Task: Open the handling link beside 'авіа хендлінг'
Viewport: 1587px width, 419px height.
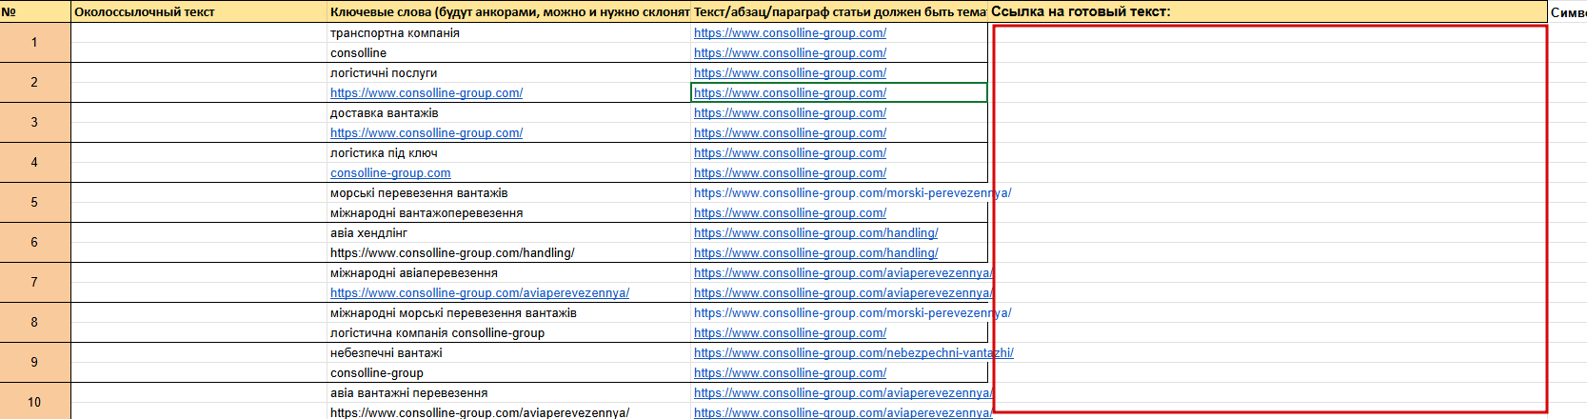Action: [x=816, y=233]
